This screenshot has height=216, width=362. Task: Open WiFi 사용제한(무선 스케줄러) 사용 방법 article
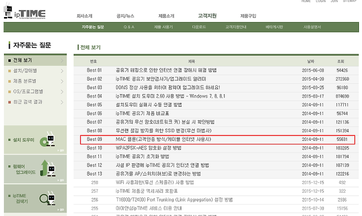click(155, 182)
